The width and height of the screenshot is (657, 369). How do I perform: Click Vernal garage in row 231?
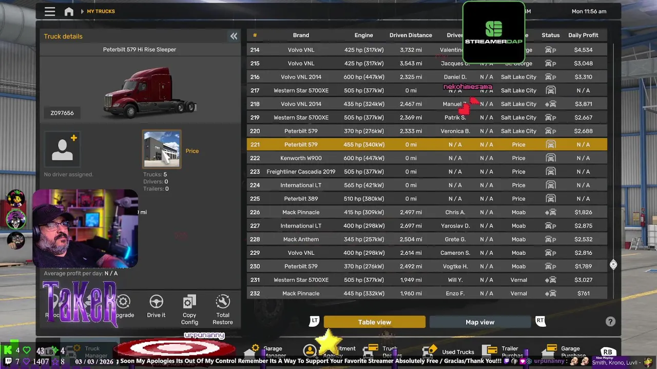(518, 280)
